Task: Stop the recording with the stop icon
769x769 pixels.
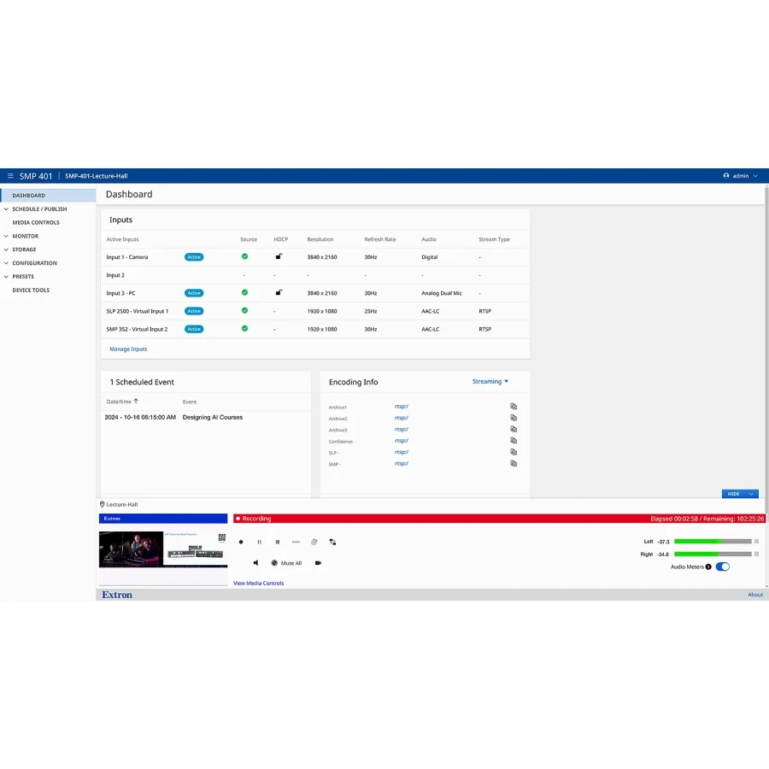Action: click(277, 542)
